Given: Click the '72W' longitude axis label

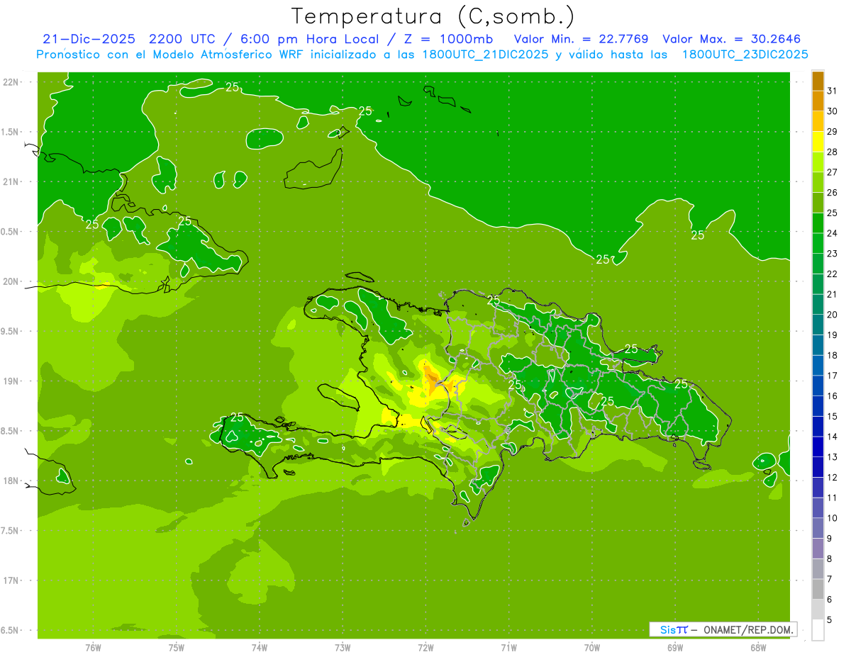Looking at the screenshot, I should (x=425, y=648).
